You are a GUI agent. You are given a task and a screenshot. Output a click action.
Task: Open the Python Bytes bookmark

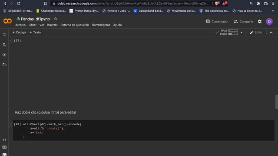tap(84, 11)
